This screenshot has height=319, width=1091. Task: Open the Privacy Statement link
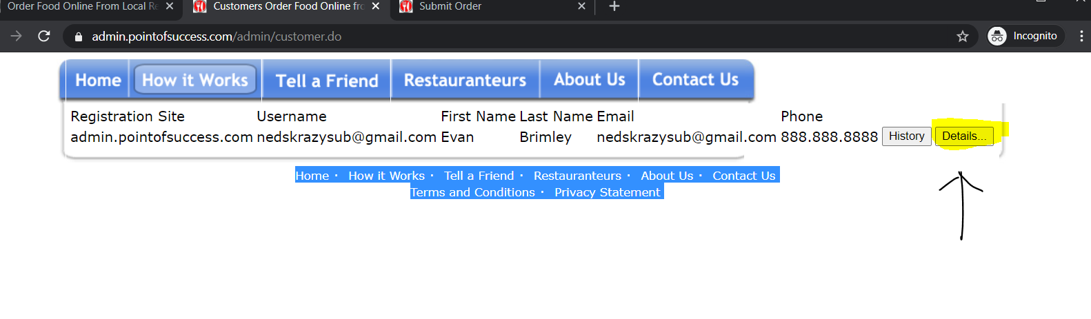coord(608,192)
